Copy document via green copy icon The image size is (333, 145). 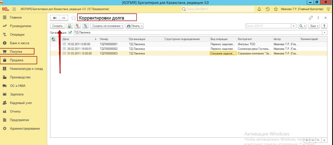70,26
